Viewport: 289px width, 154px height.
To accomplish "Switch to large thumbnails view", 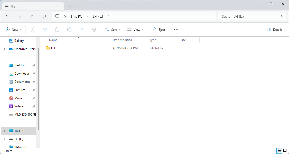I will tap(285, 151).
